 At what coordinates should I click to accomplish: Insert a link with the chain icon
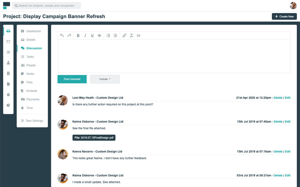click(x=124, y=36)
